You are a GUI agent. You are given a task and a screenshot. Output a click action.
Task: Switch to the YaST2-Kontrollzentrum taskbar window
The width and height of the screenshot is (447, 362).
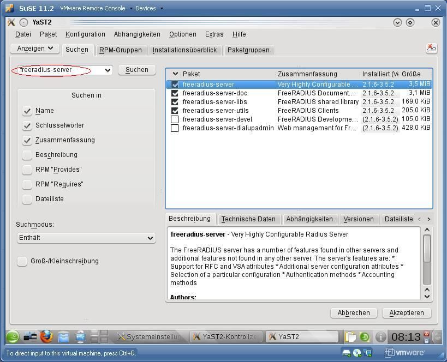tap(226, 337)
